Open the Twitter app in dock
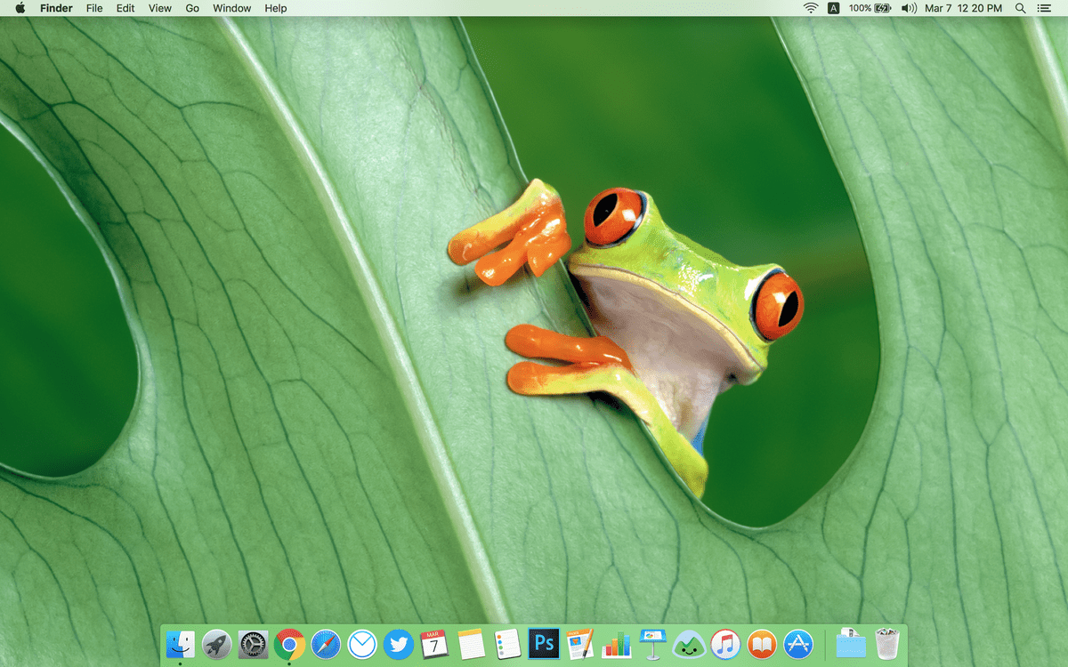The image size is (1068, 667). pos(398,644)
